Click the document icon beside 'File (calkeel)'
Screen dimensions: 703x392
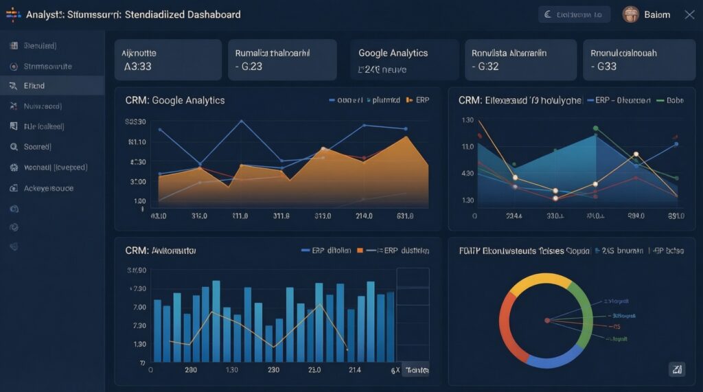(x=13, y=126)
